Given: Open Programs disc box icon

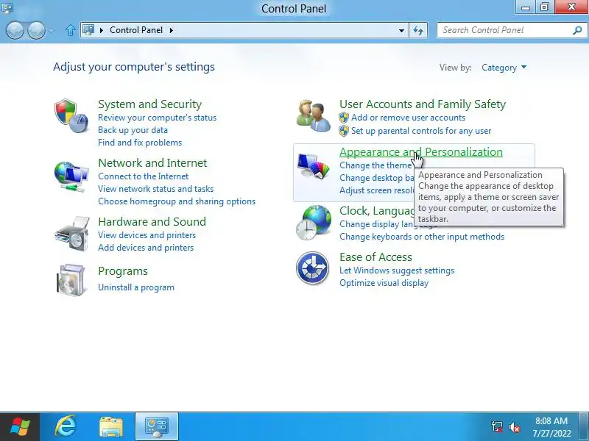Looking at the screenshot, I should [x=71, y=280].
